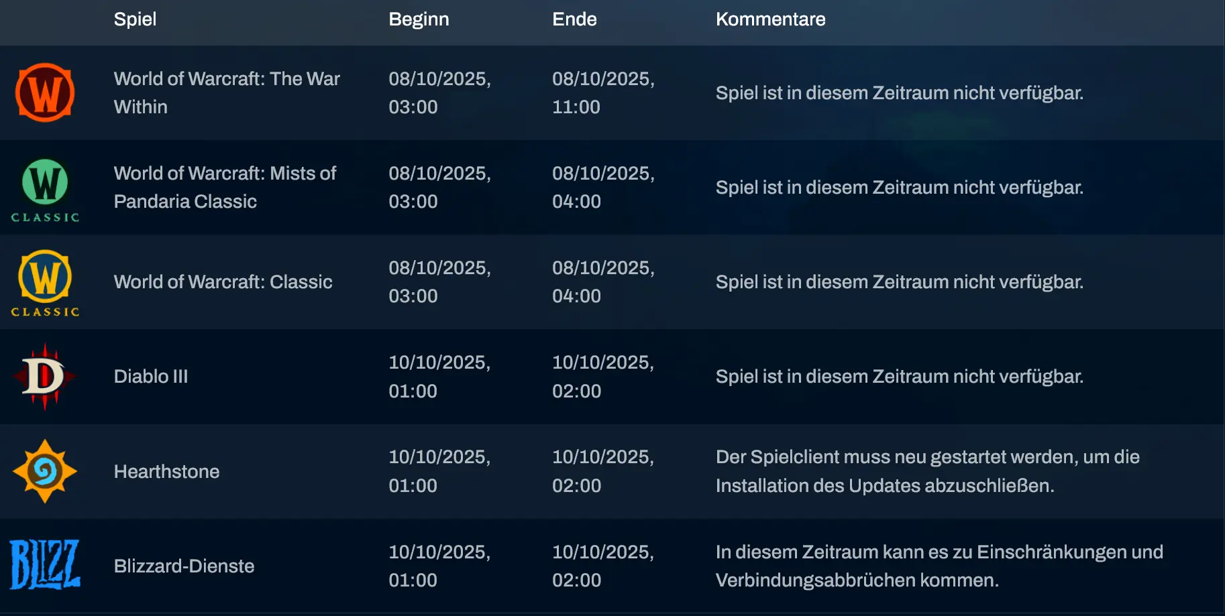Screen dimensions: 1225x616
Task: Click the World of Warcraft War Within icon
Action: [45, 93]
